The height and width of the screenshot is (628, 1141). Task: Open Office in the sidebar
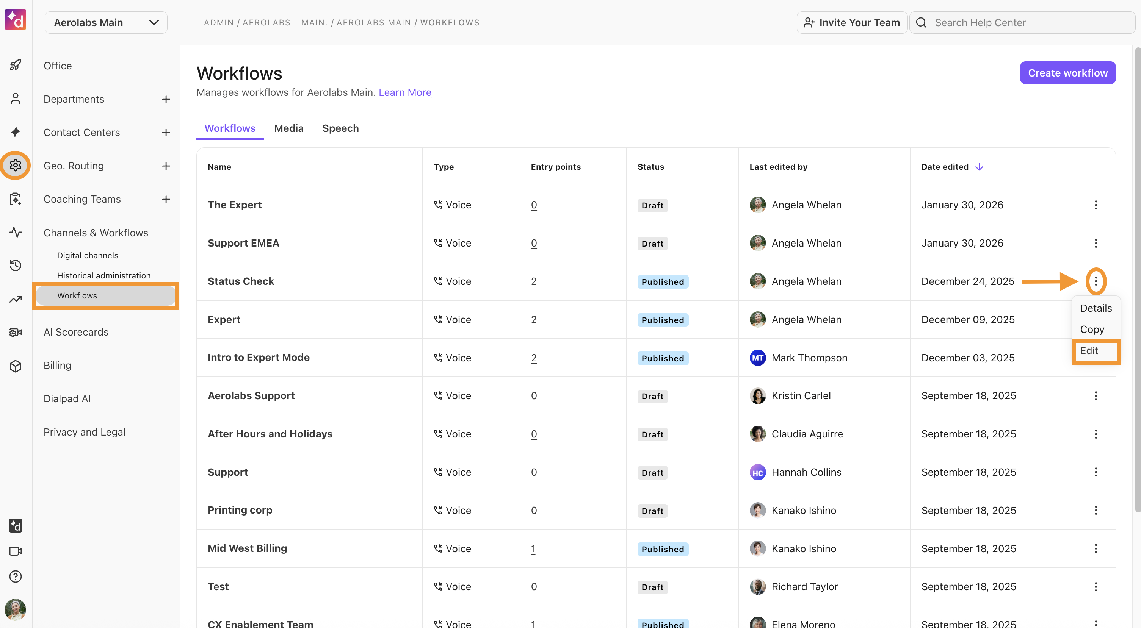[58, 66]
